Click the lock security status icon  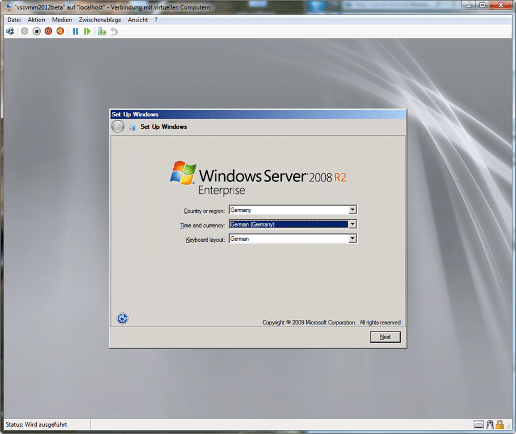[x=500, y=425]
